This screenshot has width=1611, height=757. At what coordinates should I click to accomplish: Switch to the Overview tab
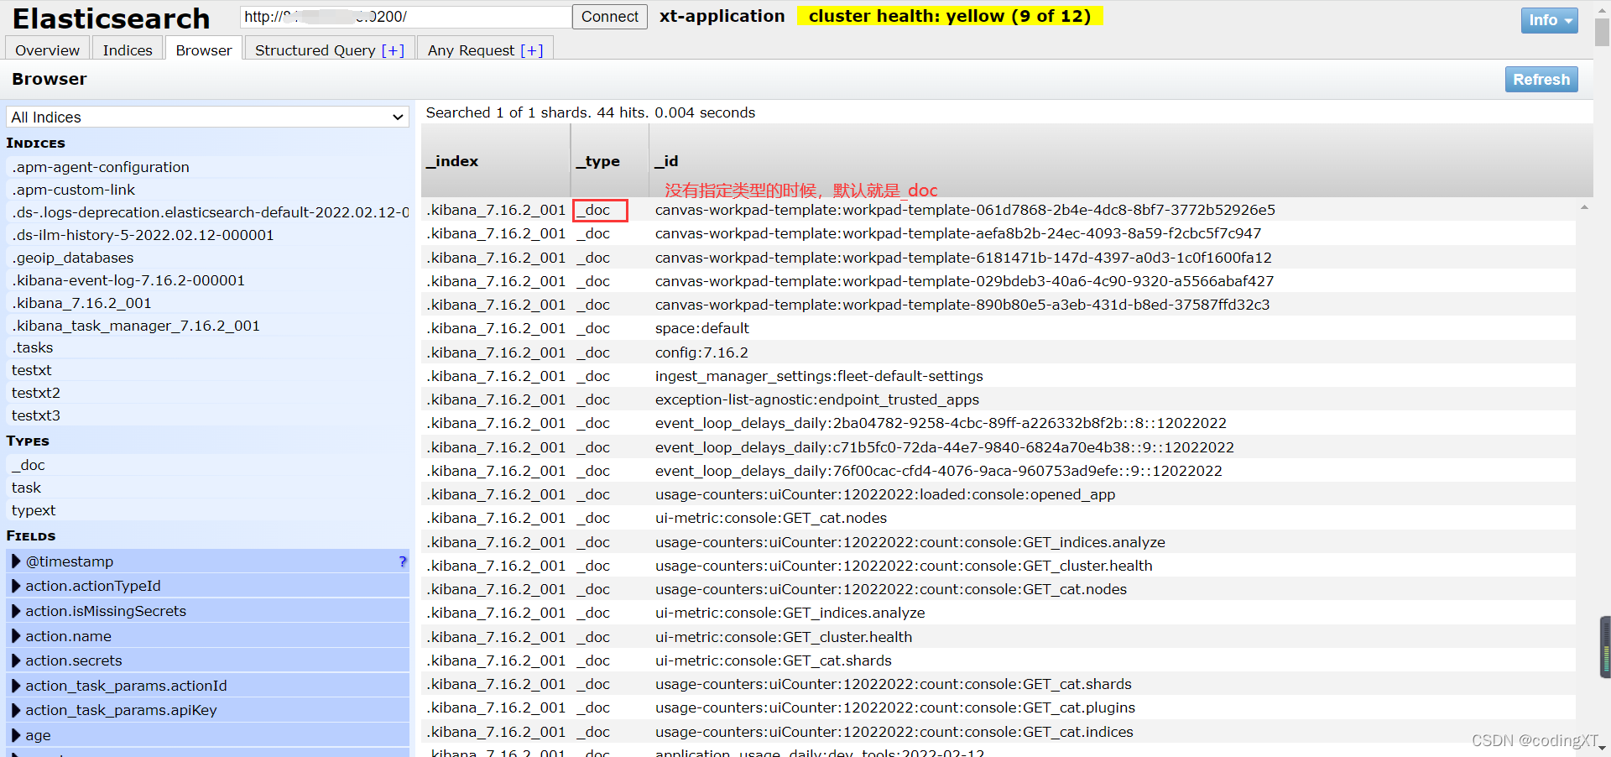point(47,50)
